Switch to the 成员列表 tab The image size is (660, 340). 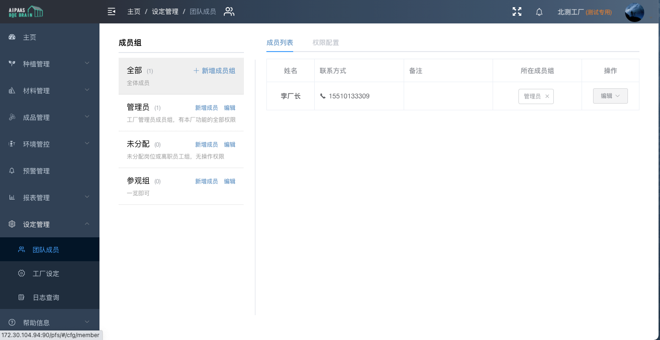click(280, 42)
